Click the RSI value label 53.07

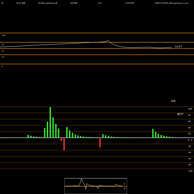[x=178, y=47]
